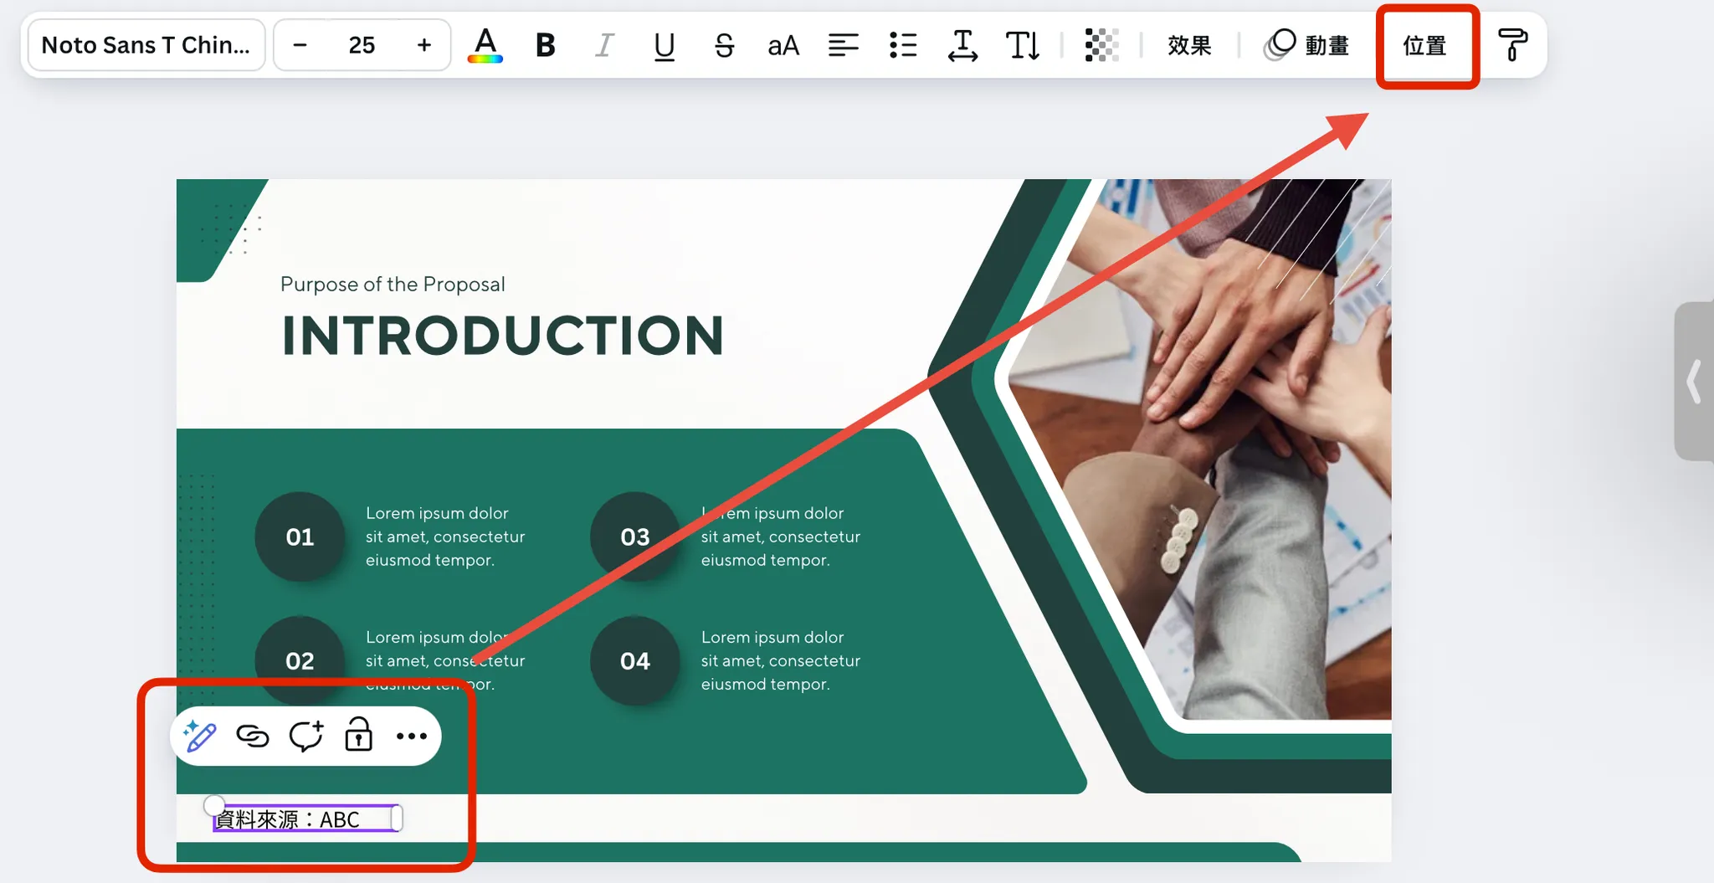The image size is (1714, 883).
Task: Open the 效果 effects panel
Action: pos(1188,46)
